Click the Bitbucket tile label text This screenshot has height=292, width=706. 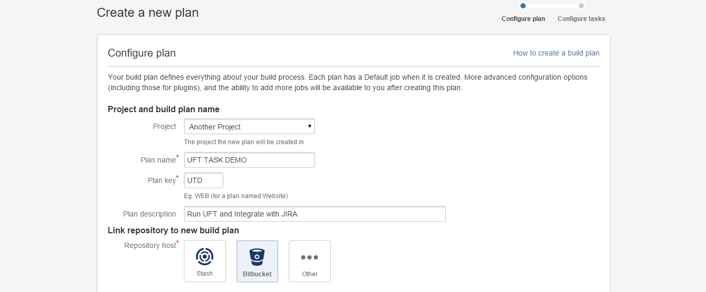[257, 274]
